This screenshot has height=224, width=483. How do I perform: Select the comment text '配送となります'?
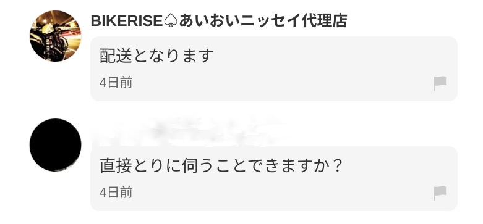(x=156, y=56)
